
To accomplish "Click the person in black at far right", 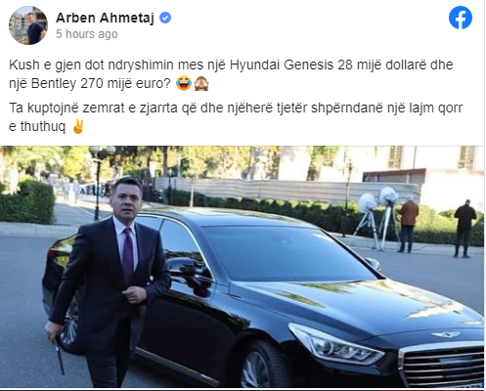I will 464,229.
